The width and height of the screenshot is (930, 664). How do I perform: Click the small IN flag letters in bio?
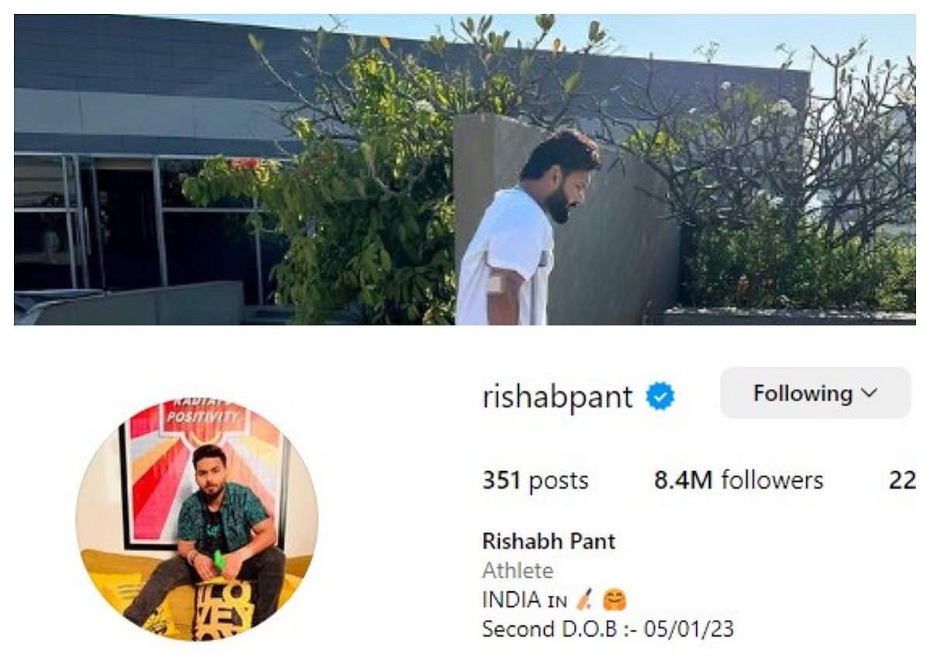(558, 600)
